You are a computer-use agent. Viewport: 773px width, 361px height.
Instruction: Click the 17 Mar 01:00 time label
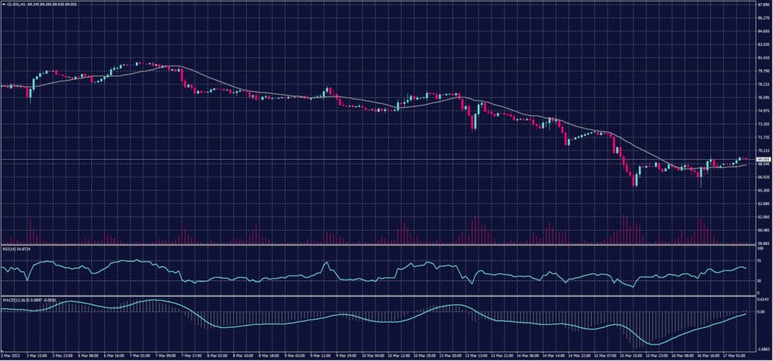point(737,353)
